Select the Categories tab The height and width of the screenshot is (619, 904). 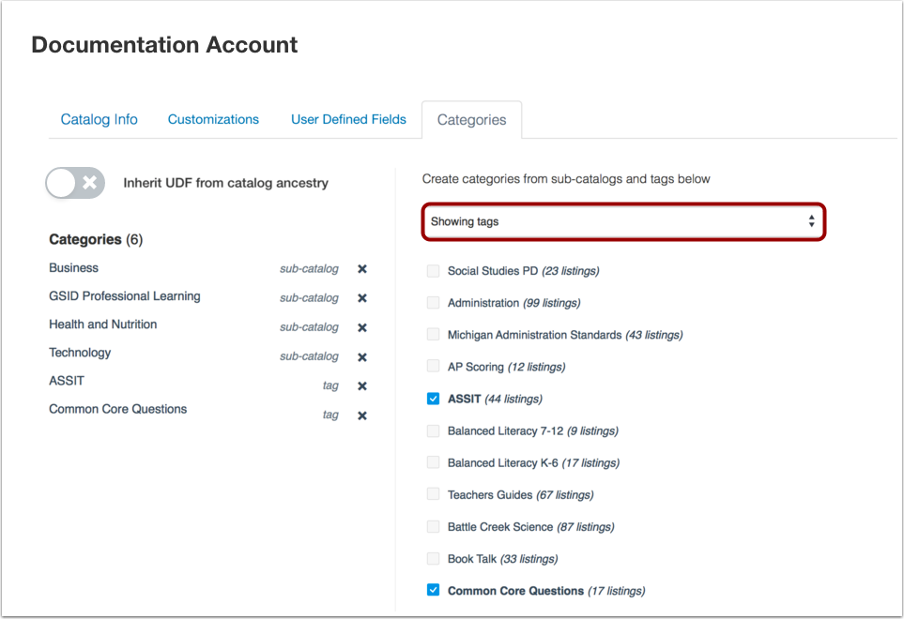pyautogui.click(x=471, y=120)
